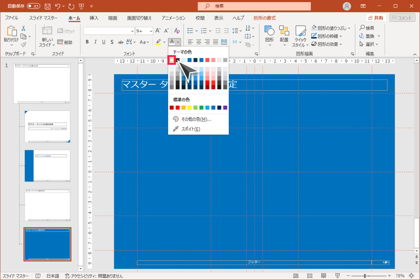The height and width of the screenshot is (280, 420).
Task: Select white theme color swatch
Action: pos(172,60)
